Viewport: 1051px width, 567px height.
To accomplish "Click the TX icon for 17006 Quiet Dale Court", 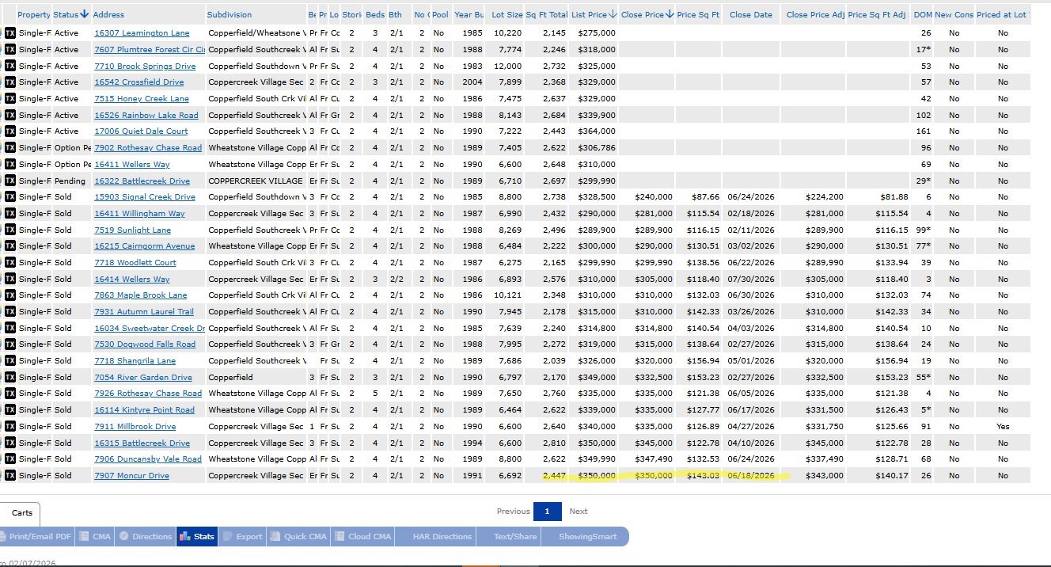I will tap(10, 131).
